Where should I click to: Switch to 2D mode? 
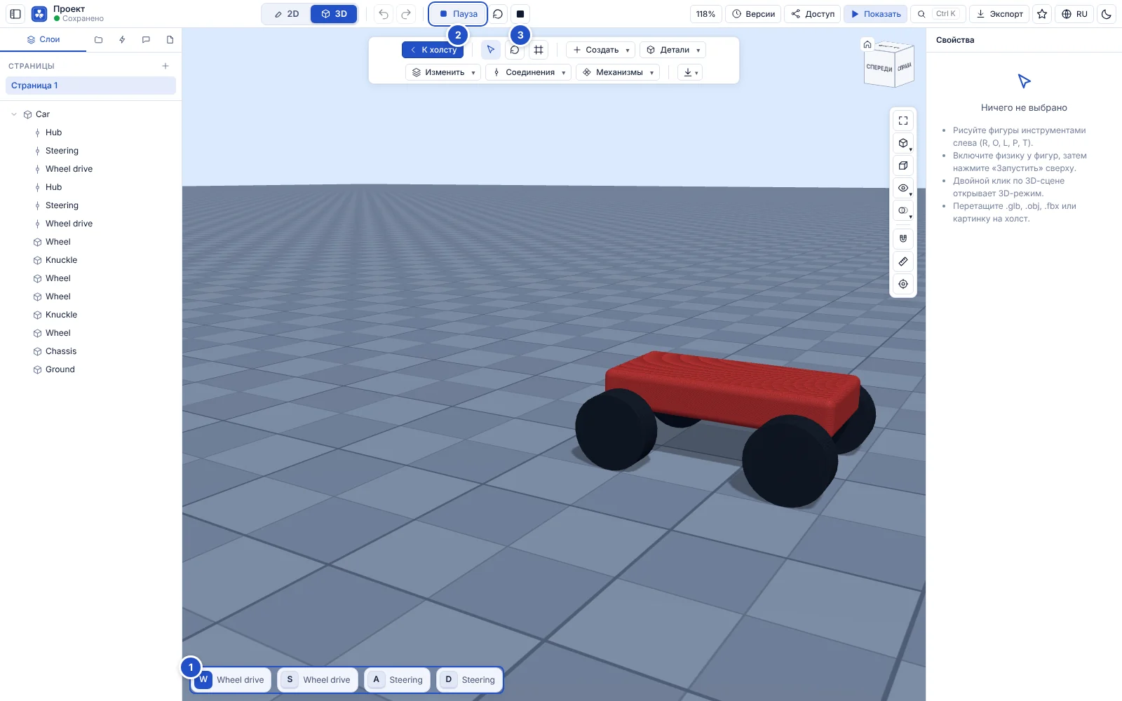pyautogui.click(x=286, y=14)
